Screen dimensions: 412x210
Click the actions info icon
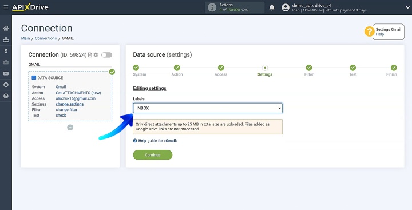pyautogui.click(x=212, y=7)
